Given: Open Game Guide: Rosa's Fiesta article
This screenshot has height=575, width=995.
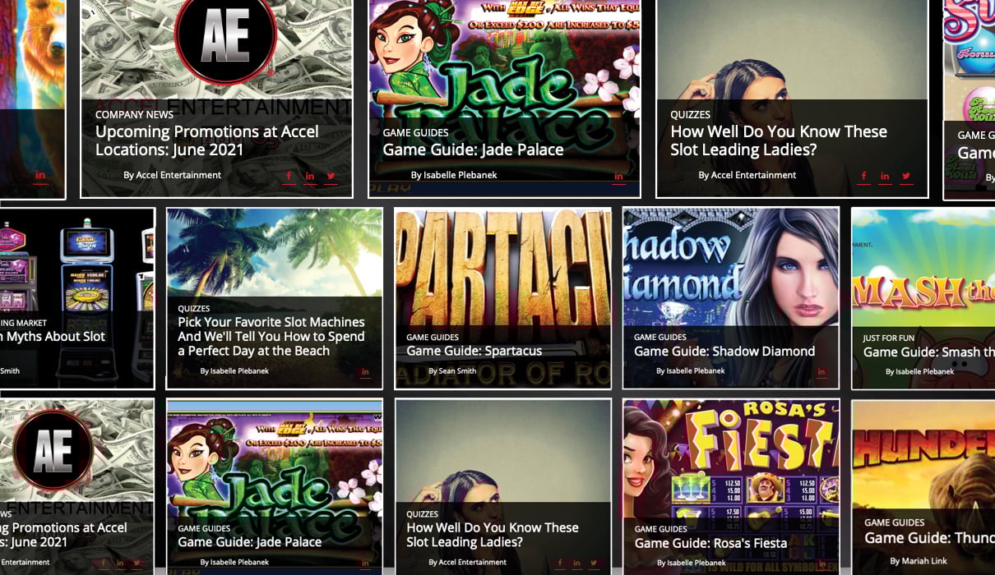Looking at the screenshot, I should pyautogui.click(x=710, y=543).
